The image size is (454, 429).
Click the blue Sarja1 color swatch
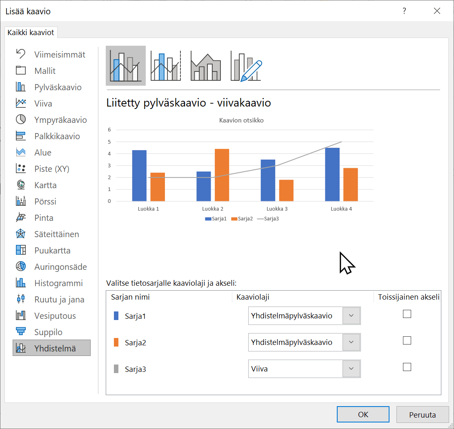[x=116, y=316]
